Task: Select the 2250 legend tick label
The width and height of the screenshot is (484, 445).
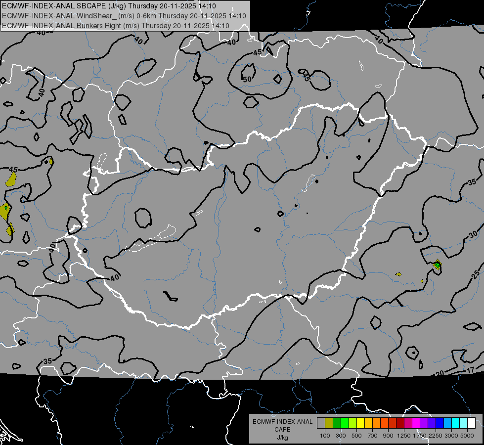Action: (436, 436)
